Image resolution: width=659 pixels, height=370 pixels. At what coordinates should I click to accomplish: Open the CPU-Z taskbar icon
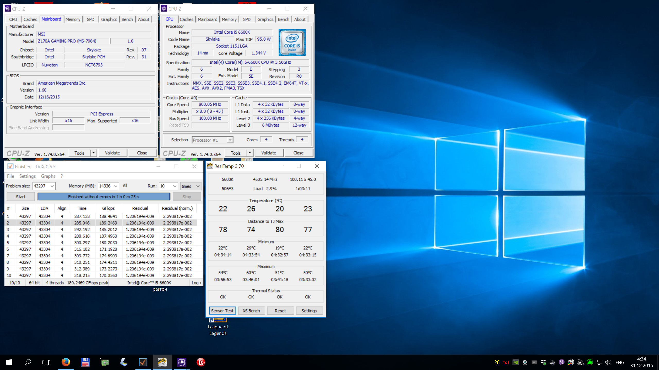(181, 362)
